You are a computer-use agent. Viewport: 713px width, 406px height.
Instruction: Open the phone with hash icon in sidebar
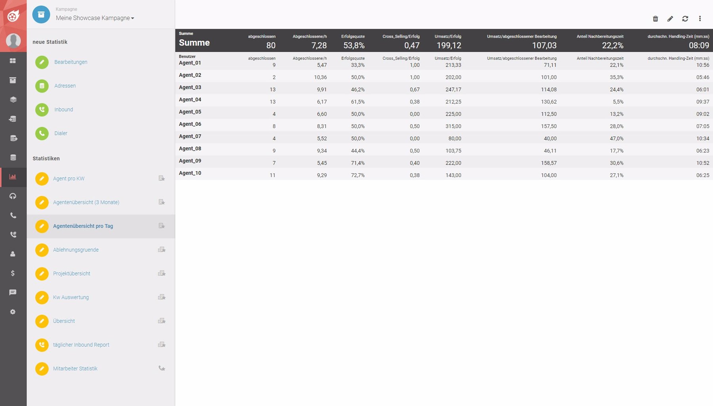pos(13,235)
